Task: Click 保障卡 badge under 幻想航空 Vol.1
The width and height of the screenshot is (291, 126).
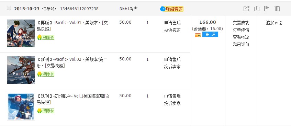Action: coord(46,111)
